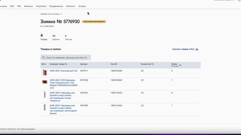Select article number D87680
Image resolution: width=241 pixels, height=135 pixels.
coord(84,106)
